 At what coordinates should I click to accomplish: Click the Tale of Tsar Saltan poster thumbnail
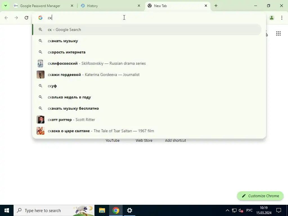pos(40,131)
